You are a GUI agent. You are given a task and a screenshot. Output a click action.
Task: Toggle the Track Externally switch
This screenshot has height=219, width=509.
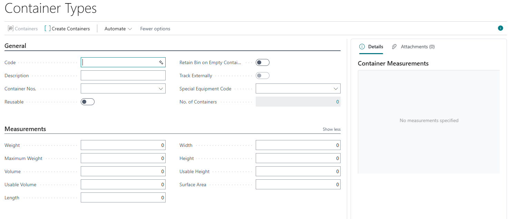click(x=262, y=76)
